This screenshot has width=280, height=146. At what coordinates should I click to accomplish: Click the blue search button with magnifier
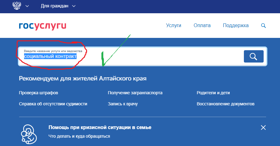[x=253, y=56]
